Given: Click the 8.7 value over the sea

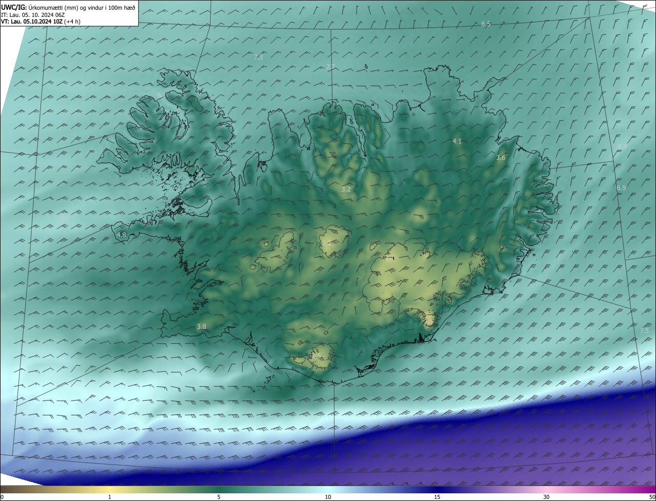Looking at the screenshot, I should click(x=65, y=219).
